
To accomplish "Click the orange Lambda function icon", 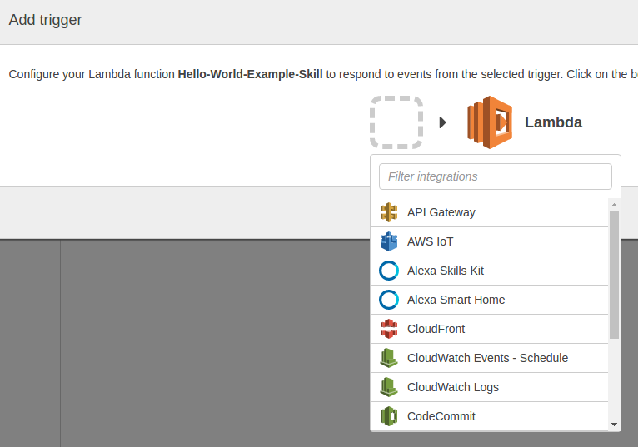I will (x=490, y=122).
